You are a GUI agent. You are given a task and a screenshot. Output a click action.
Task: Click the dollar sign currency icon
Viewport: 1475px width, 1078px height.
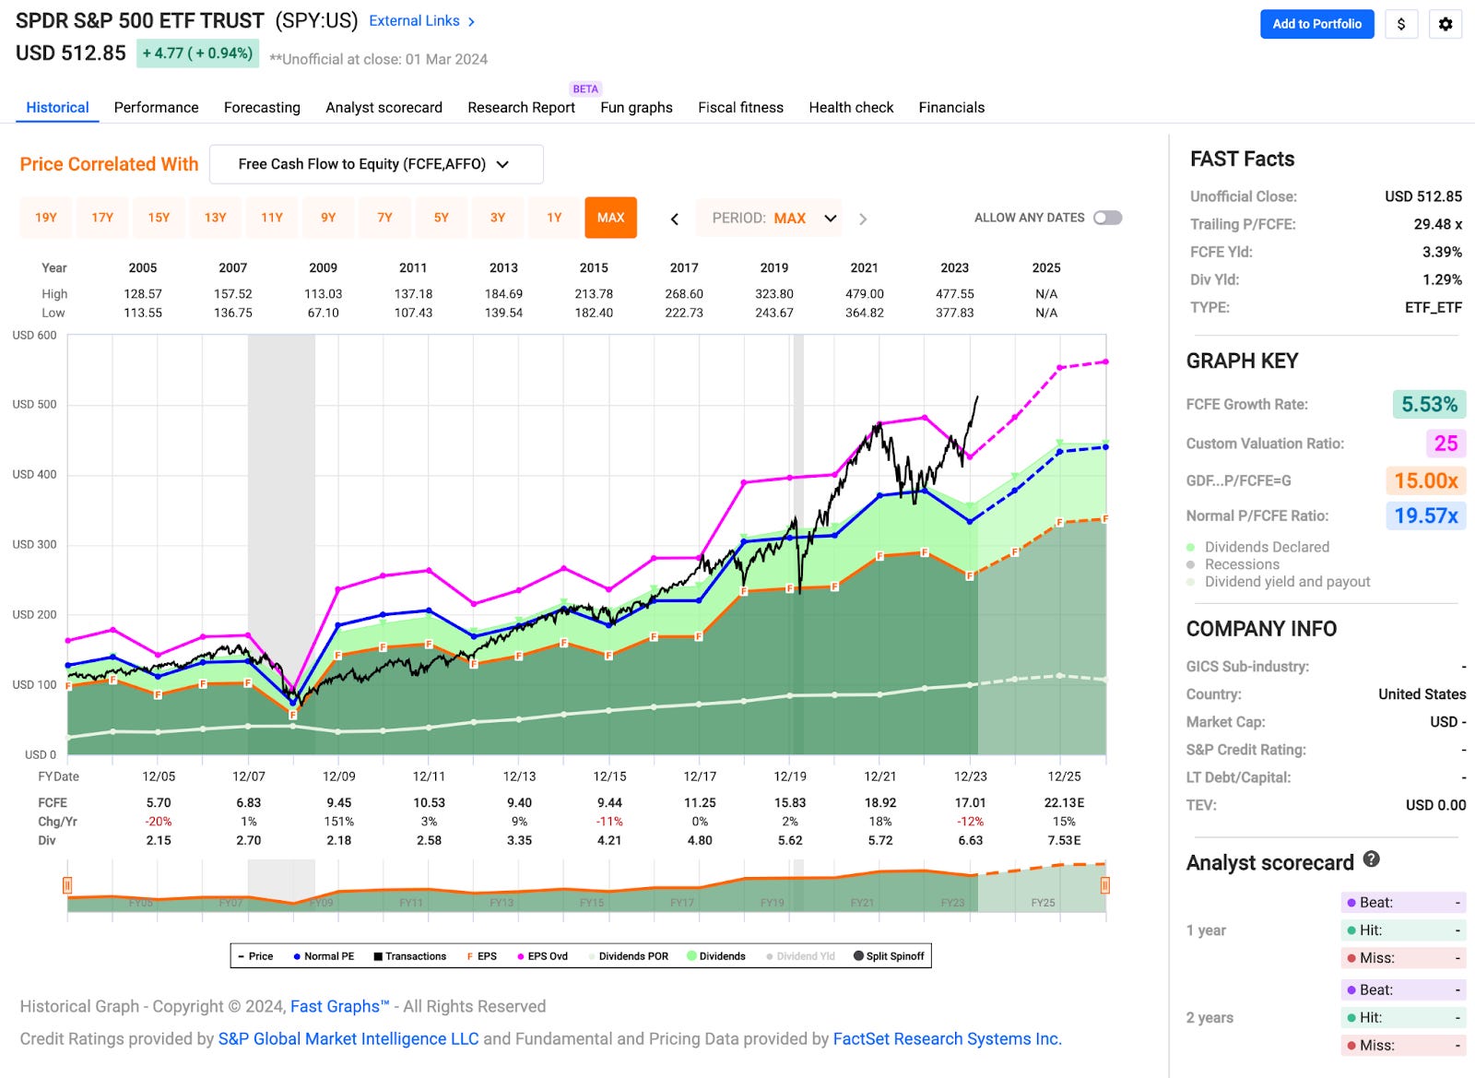1401,24
